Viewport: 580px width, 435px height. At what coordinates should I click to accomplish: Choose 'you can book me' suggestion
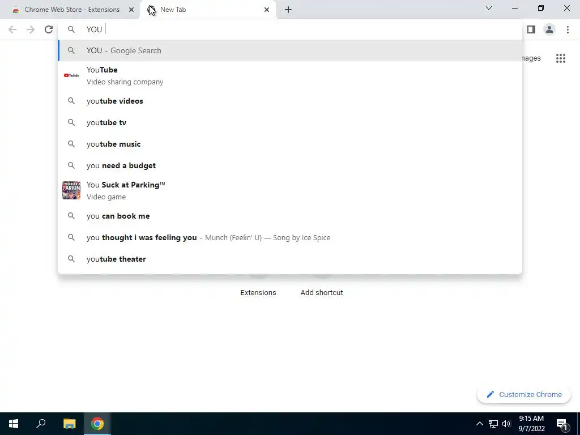pos(290,216)
